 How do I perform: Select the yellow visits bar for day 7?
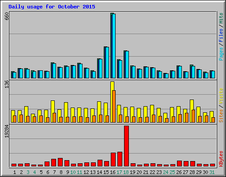tap(53, 112)
